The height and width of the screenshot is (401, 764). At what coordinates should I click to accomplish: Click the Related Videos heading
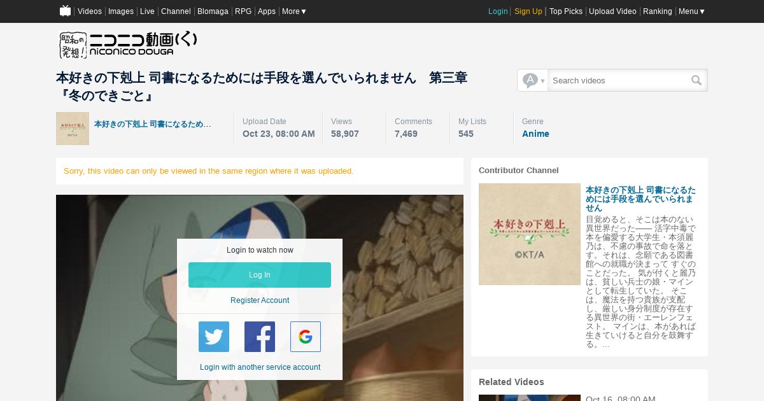tap(511, 382)
